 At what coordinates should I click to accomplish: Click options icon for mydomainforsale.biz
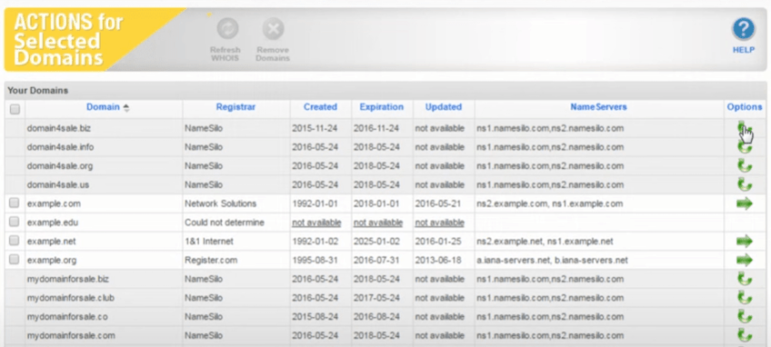click(x=745, y=279)
